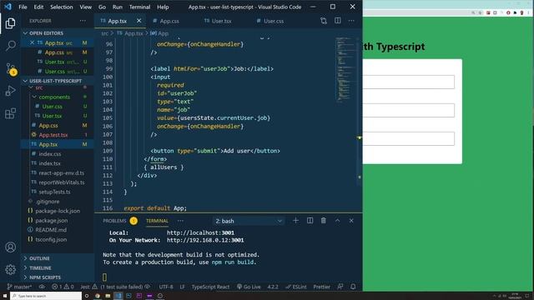The width and height of the screenshot is (534, 300).
Task: Expand the NPM Scripts section
Action: coord(45,277)
